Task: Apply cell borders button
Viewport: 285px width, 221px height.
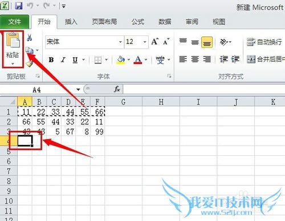Action: 98,60
